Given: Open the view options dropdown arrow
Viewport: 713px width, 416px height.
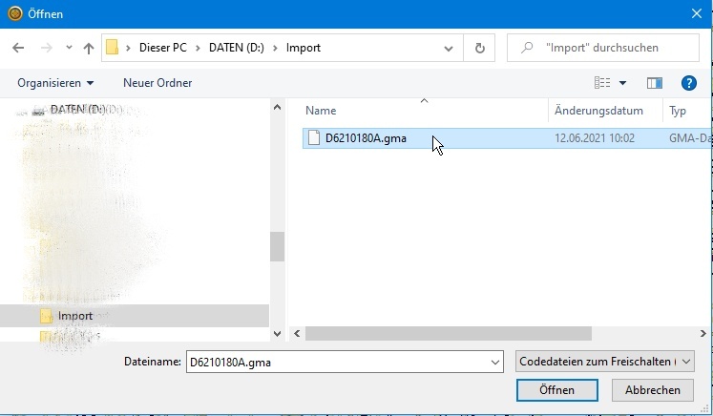Looking at the screenshot, I should coord(623,83).
